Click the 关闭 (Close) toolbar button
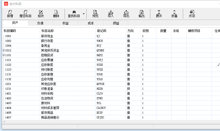220x131 pixels. (192, 14)
